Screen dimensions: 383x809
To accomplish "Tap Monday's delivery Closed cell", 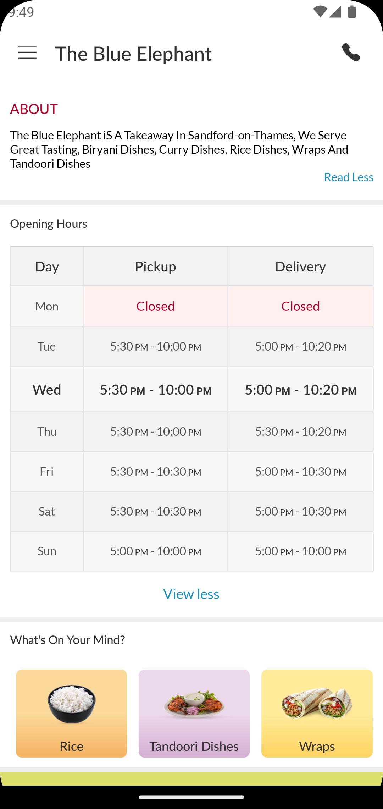I will 300,306.
